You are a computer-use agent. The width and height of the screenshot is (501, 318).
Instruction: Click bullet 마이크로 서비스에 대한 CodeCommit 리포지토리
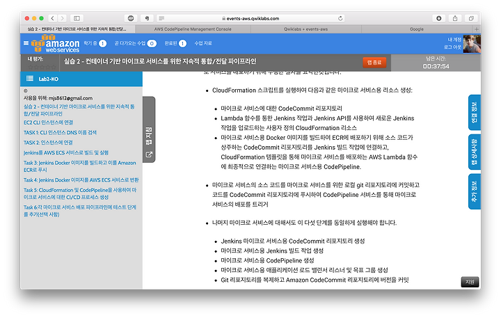click(282, 109)
